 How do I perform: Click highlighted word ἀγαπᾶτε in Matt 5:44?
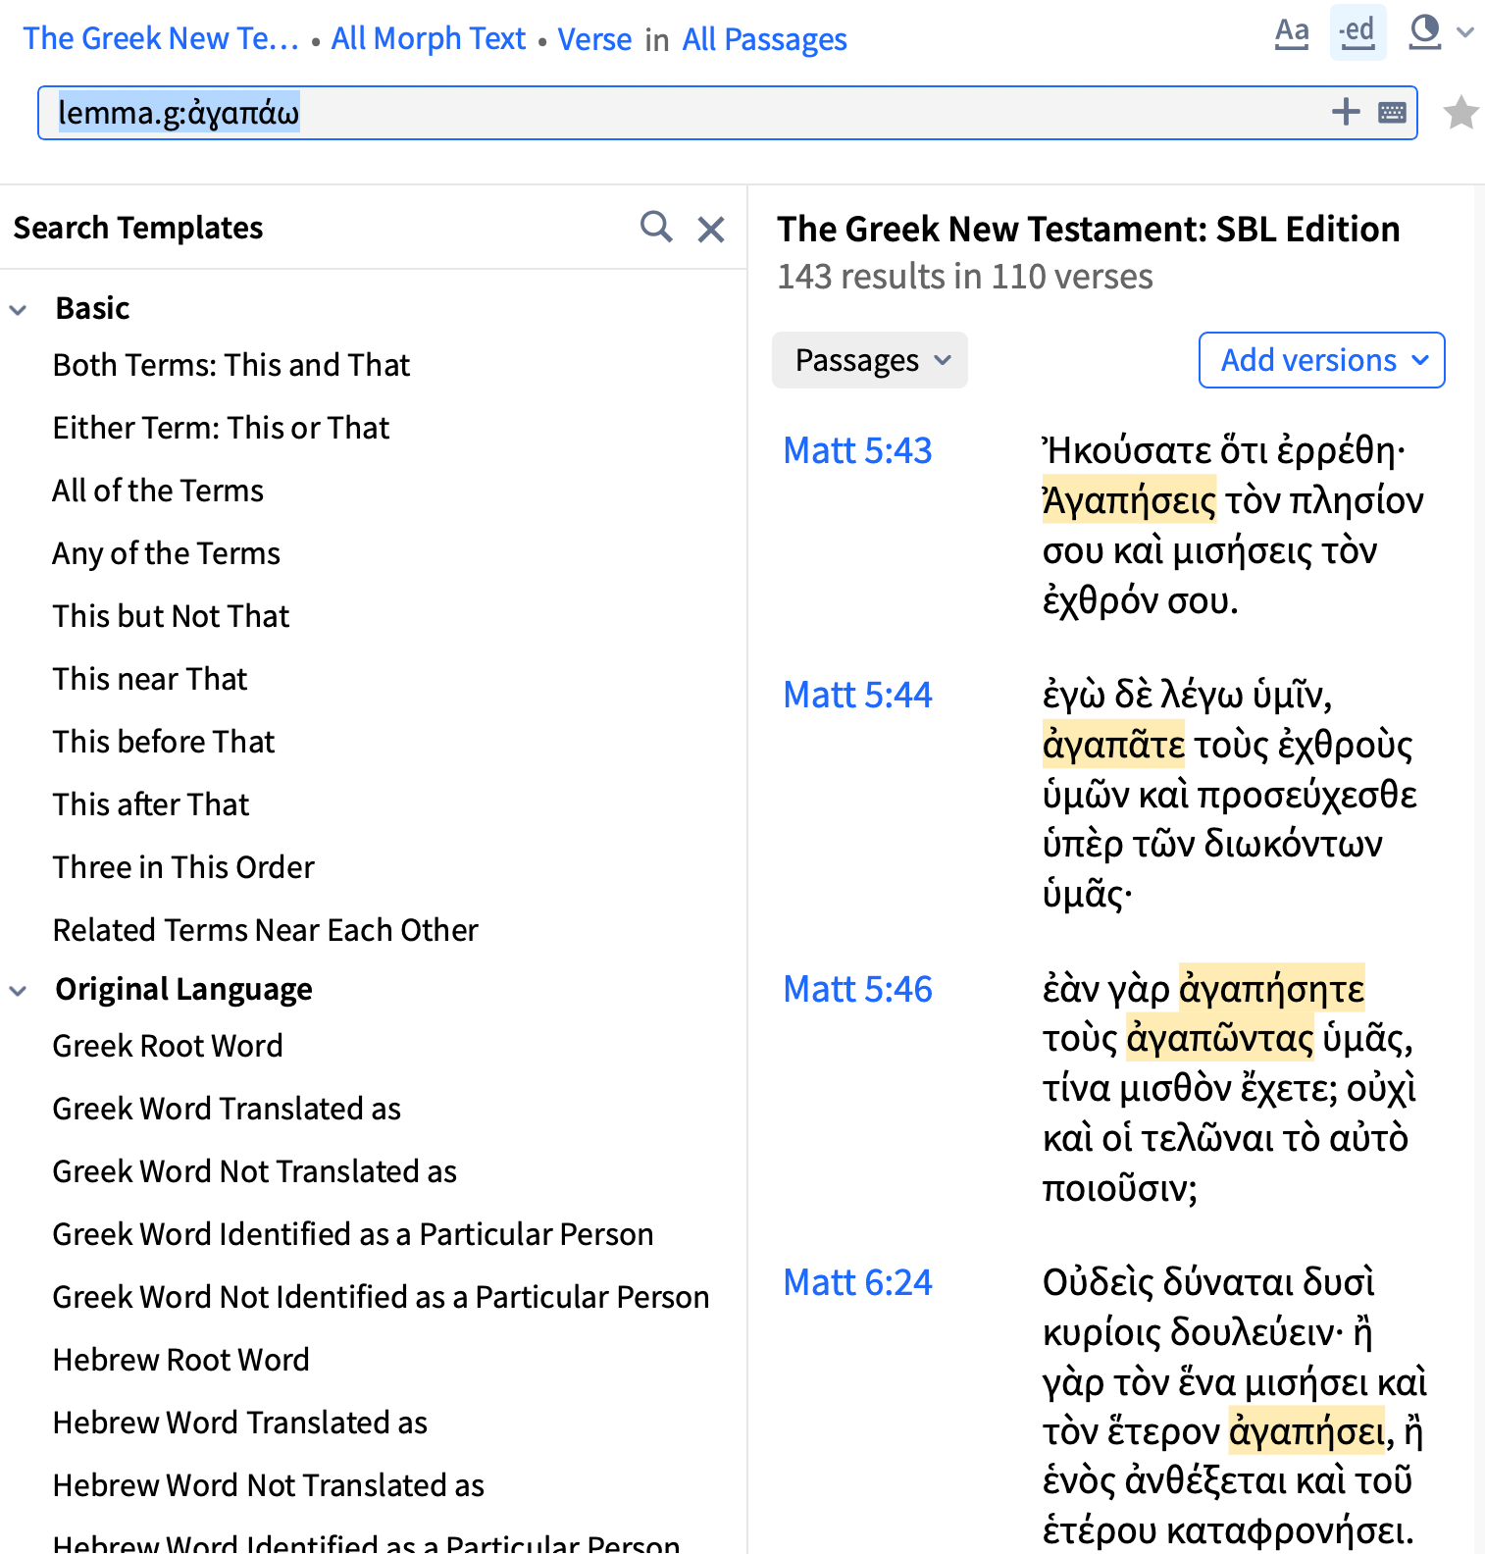1113,745
